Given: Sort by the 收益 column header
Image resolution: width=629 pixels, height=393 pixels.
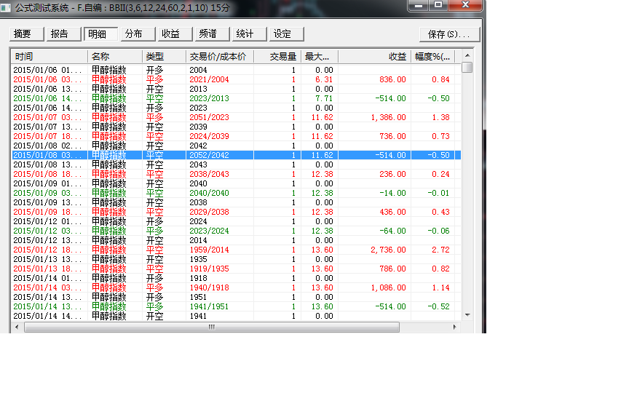Looking at the screenshot, I should pos(373,56).
